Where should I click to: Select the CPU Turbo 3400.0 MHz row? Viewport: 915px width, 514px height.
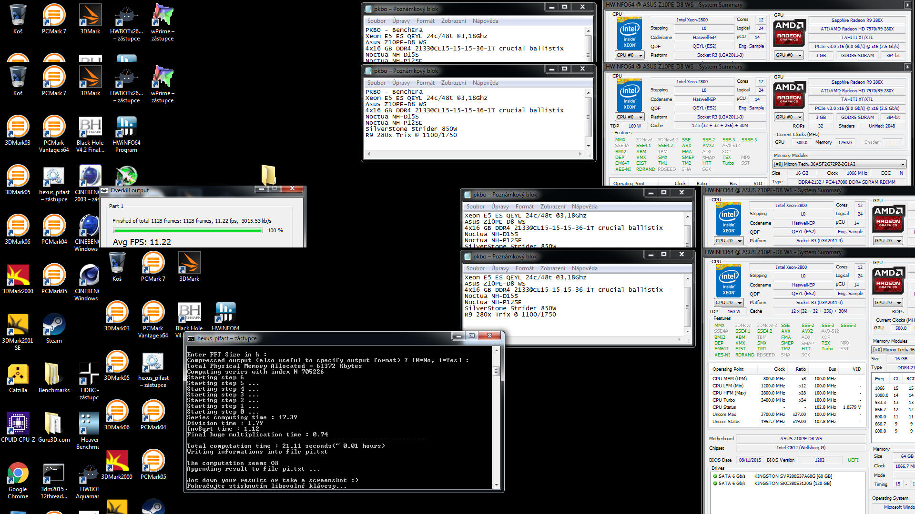(787, 400)
